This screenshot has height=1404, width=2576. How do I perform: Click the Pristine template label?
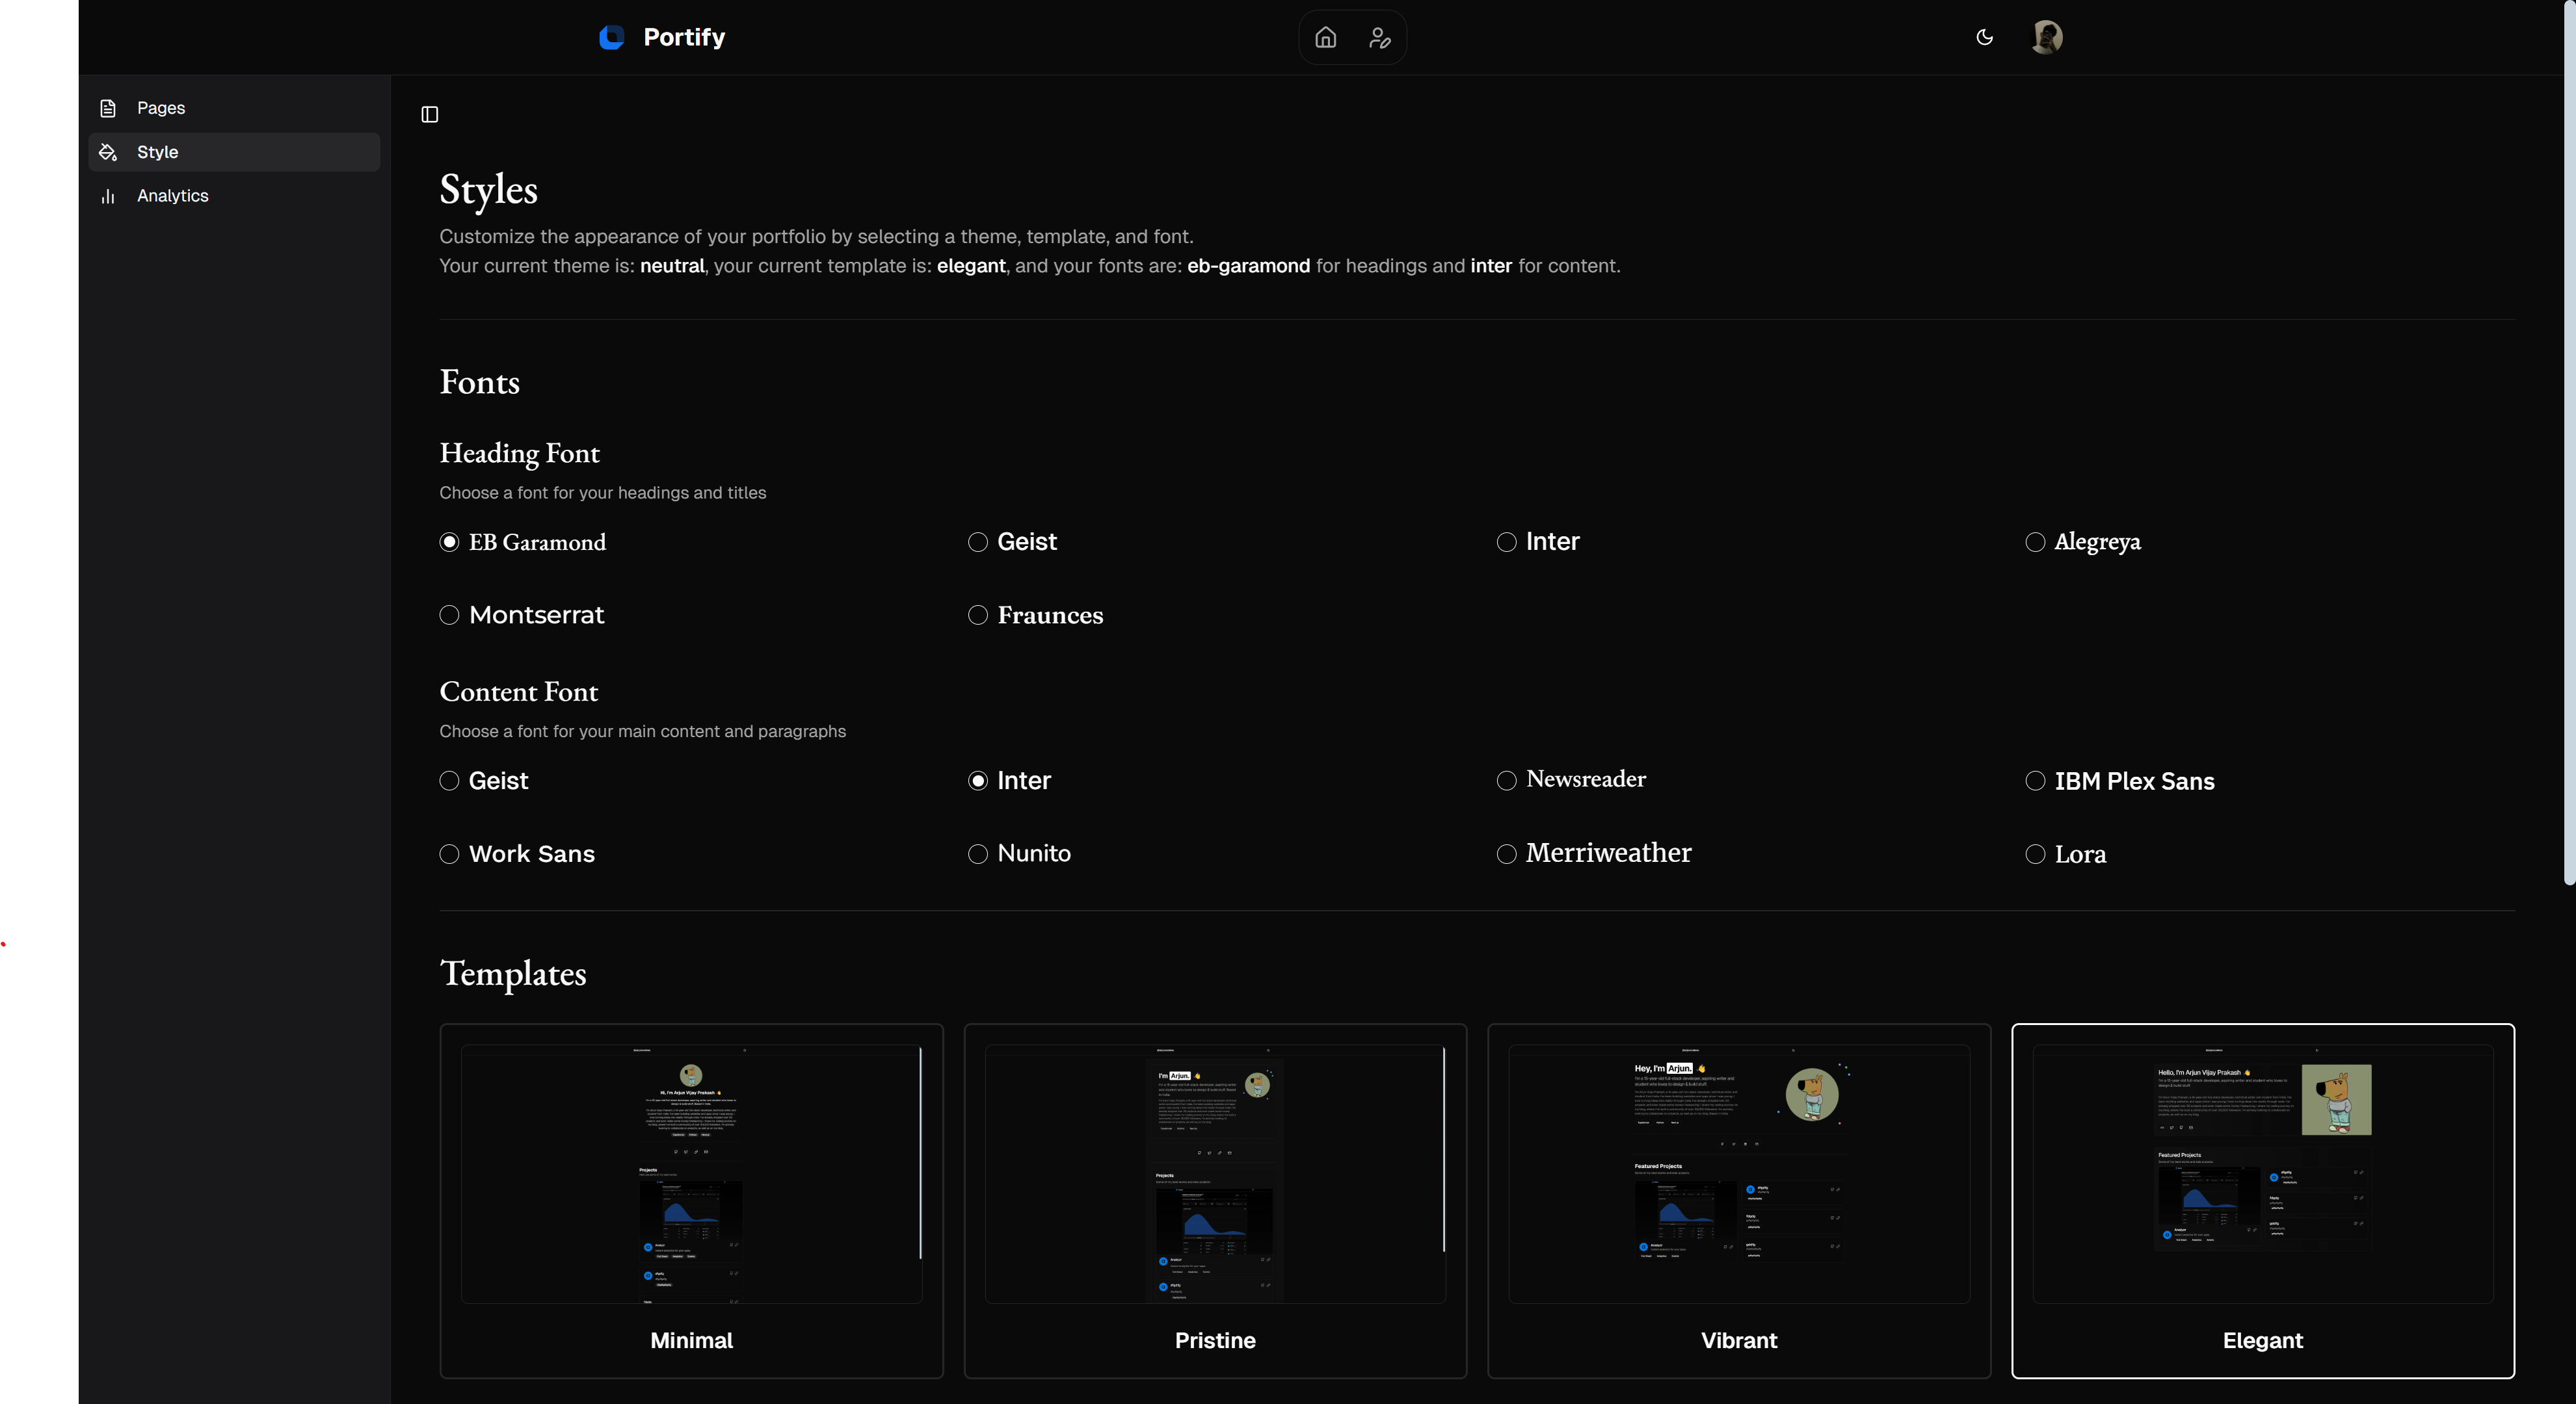click(x=1215, y=1340)
